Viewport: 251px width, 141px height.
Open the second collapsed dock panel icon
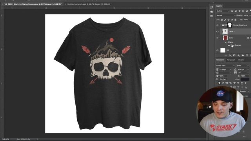212,12
